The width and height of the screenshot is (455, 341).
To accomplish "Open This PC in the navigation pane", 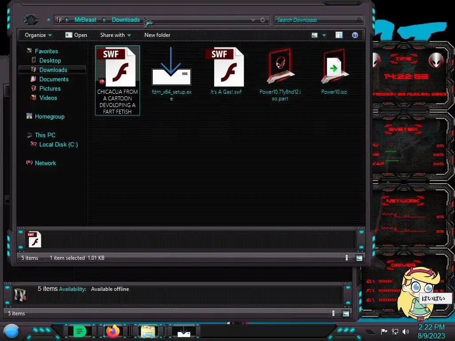I will 45,135.
